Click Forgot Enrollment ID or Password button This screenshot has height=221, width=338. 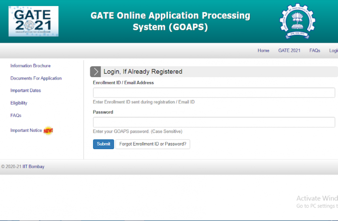153,144
